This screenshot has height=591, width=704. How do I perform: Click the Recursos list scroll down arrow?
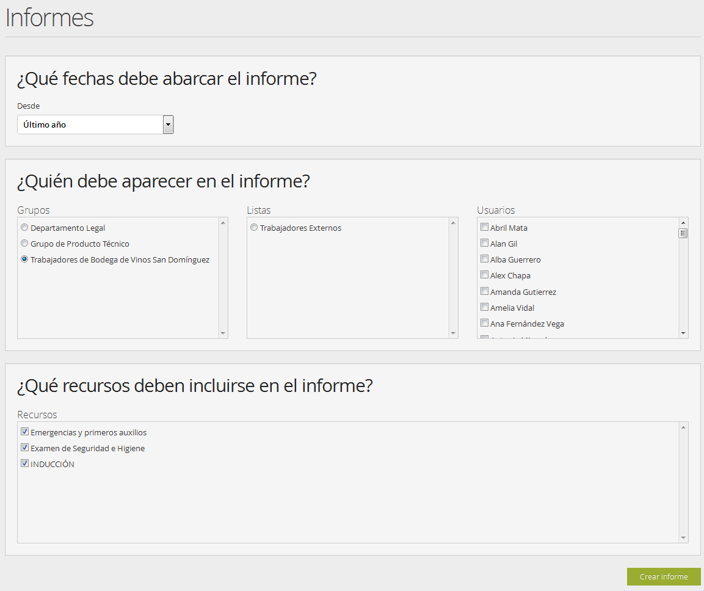(x=683, y=538)
